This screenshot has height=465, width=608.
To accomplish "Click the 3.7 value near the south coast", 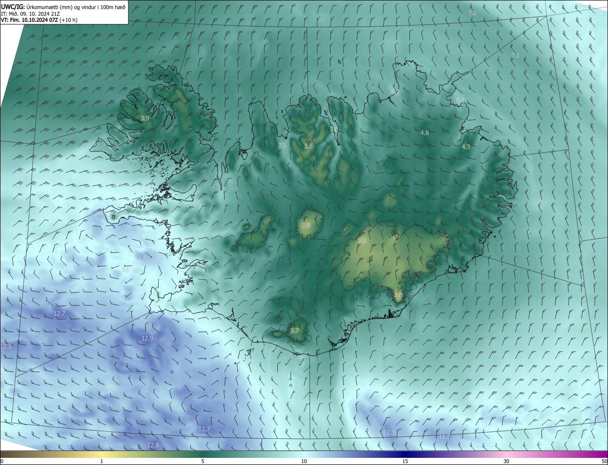I will (x=294, y=331).
